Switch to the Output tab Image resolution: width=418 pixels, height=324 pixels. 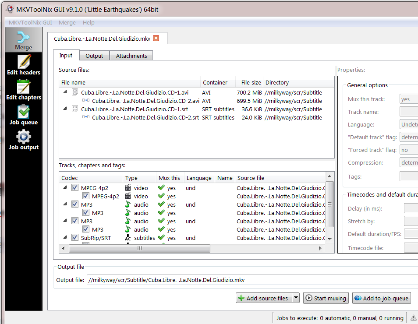[x=94, y=56]
